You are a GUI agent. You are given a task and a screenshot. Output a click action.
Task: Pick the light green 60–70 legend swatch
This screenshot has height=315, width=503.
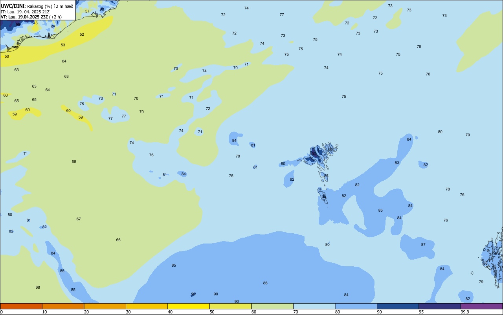pos(272,306)
